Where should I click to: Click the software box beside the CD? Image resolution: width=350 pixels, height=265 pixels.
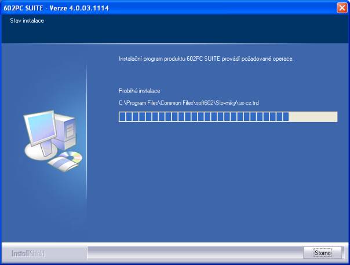58,164
